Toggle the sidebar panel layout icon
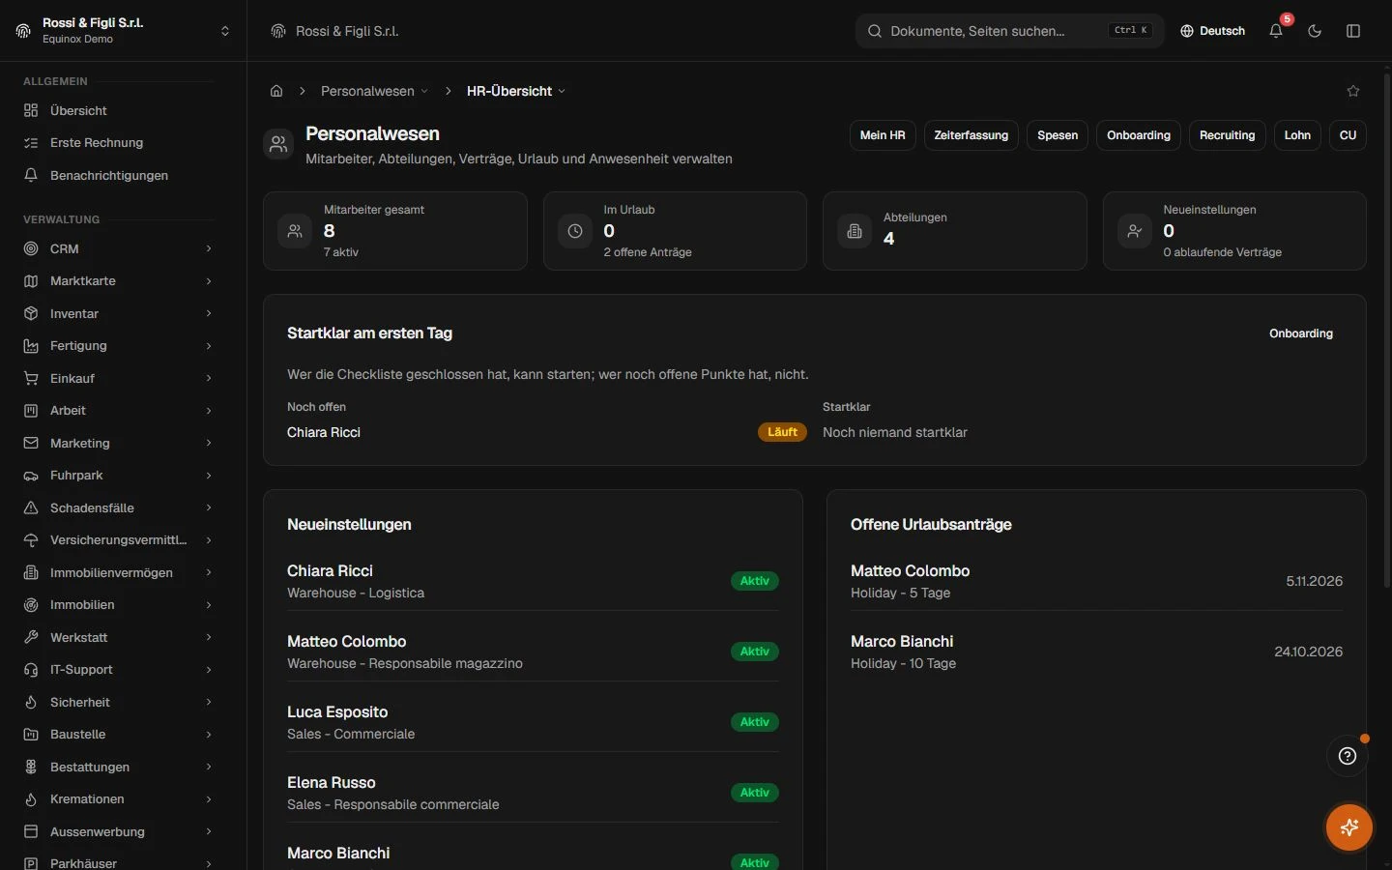 pos(1353,31)
